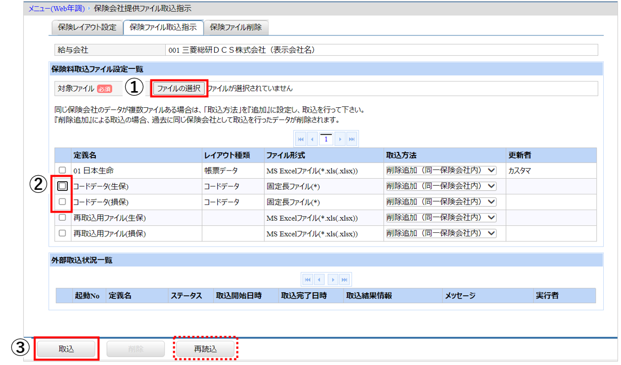Open 取込方法 dropdown for 01 日本生命
Viewport: 621px width, 365px height.
(441, 171)
